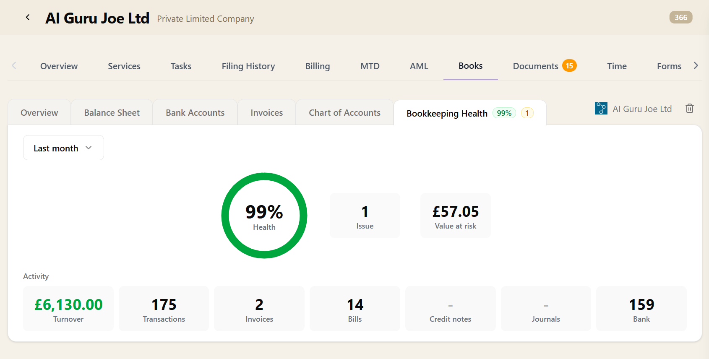Go to the Billing tab

click(x=318, y=66)
